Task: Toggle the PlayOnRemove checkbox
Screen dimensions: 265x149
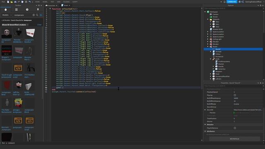Action: (235, 128)
